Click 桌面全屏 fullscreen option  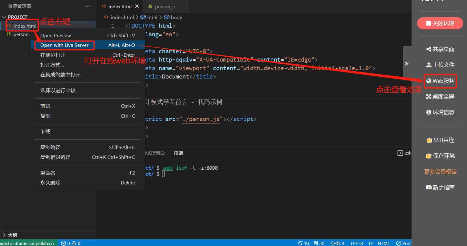[x=440, y=96]
